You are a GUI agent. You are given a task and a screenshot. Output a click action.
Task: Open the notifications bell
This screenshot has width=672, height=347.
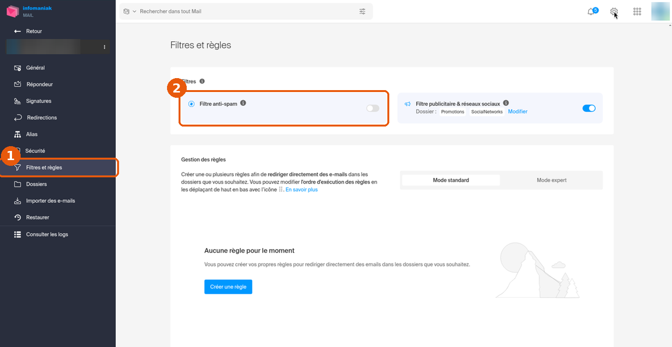click(x=591, y=12)
